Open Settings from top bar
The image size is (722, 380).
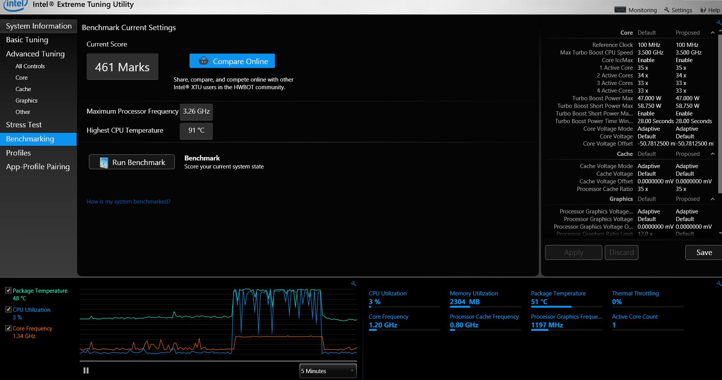[678, 10]
